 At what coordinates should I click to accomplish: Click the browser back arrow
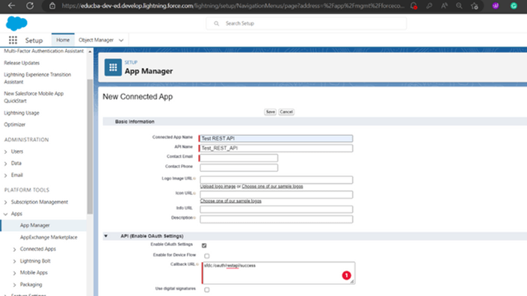(x=11, y=6)
